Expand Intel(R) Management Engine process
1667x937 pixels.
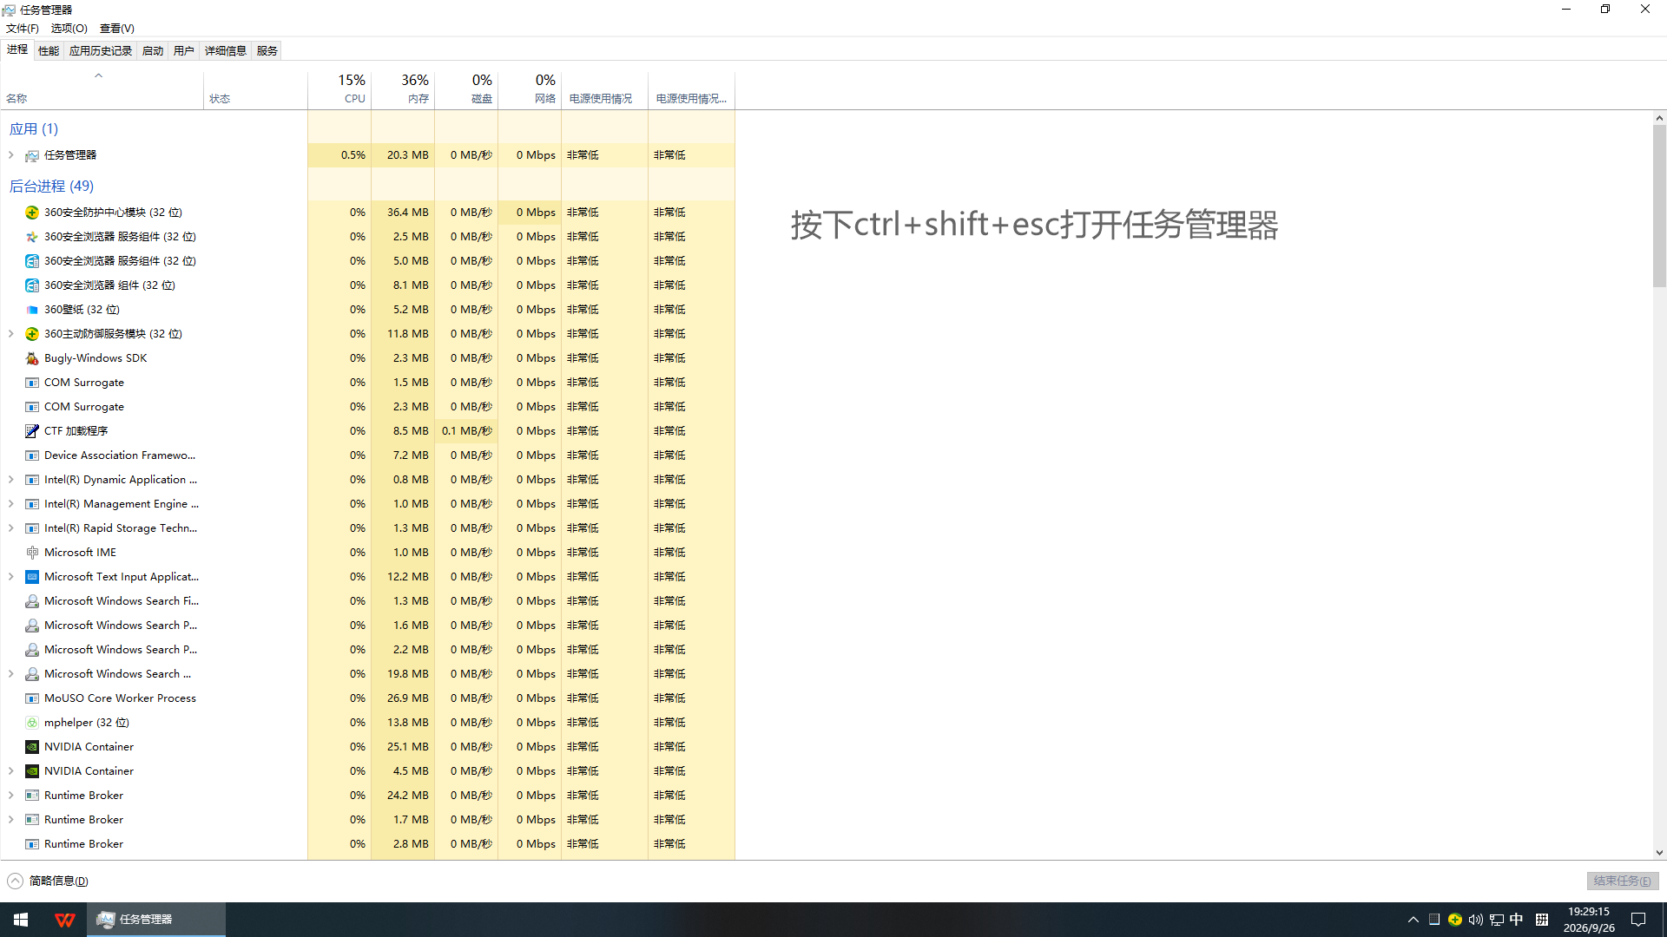pyautogui.click(x=11, y=504)
